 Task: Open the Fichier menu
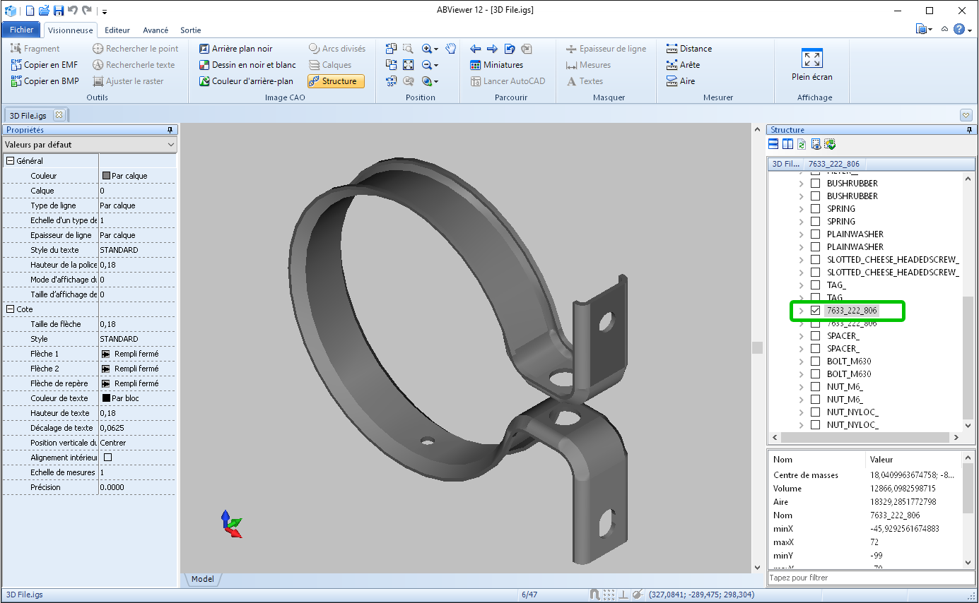(21, 30)
